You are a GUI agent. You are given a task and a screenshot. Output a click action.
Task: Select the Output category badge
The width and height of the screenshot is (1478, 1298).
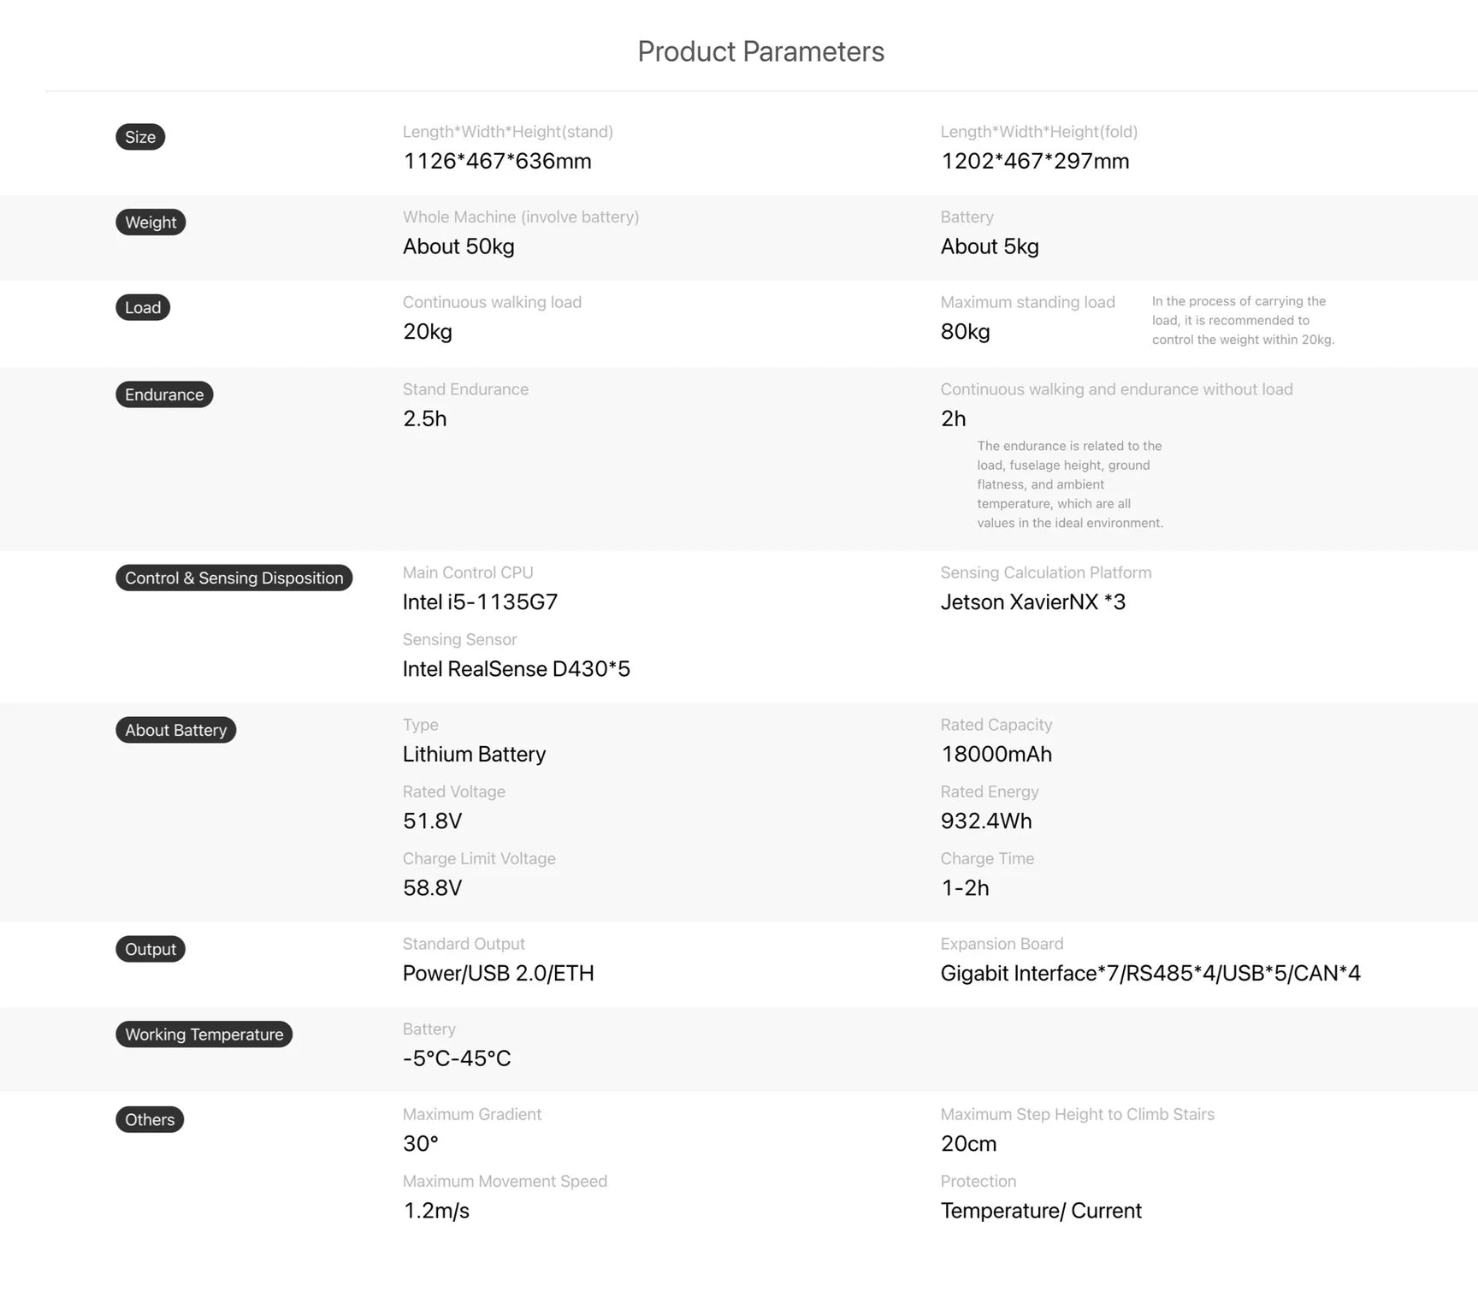tap(151, 950)
